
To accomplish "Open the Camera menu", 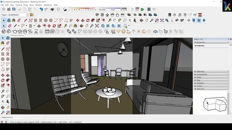I will 18,5.
